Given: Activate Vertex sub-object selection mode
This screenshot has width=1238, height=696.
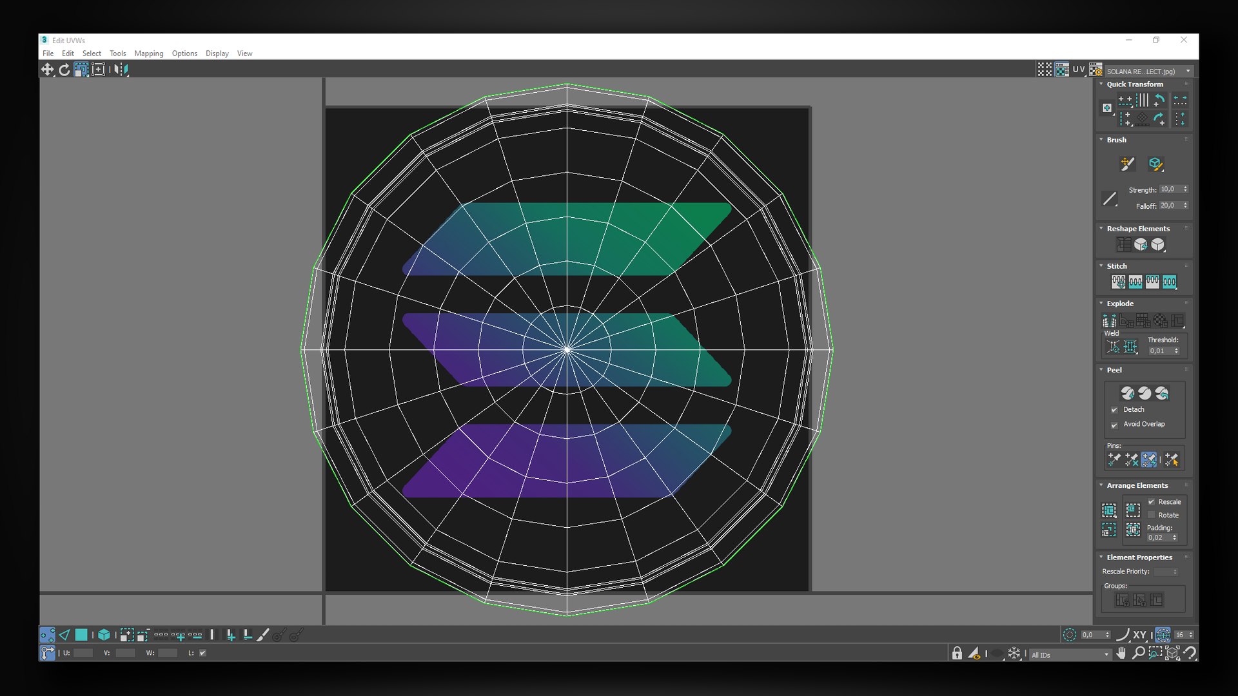Looking at the screenshot, I should coord(47,635).
